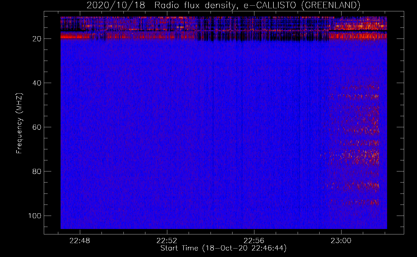Click the 22:56 time tick label
Viewport: 417px width, 257px height.
254,241
